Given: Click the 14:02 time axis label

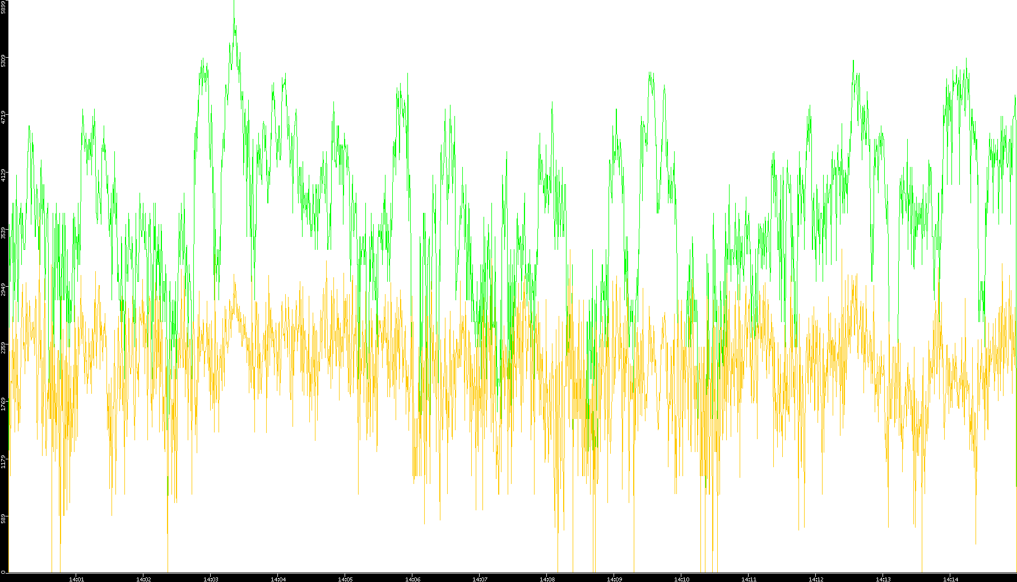Looking at the screenshot, I should [143, 579].
